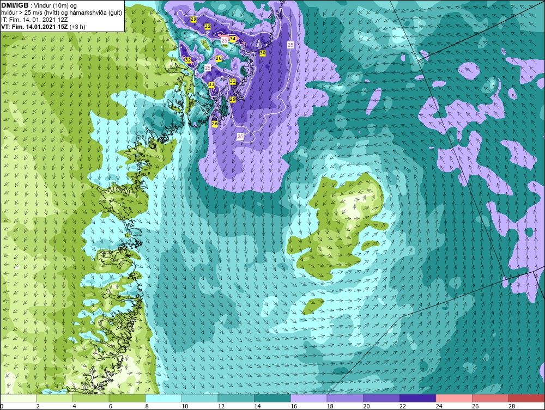Click the '20' scale label
The width and height of the screenshot is (545, 410).
click(366, 406)
